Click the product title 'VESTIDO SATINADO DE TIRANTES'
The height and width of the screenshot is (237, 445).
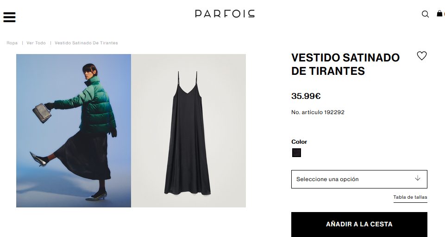(345, 64)
